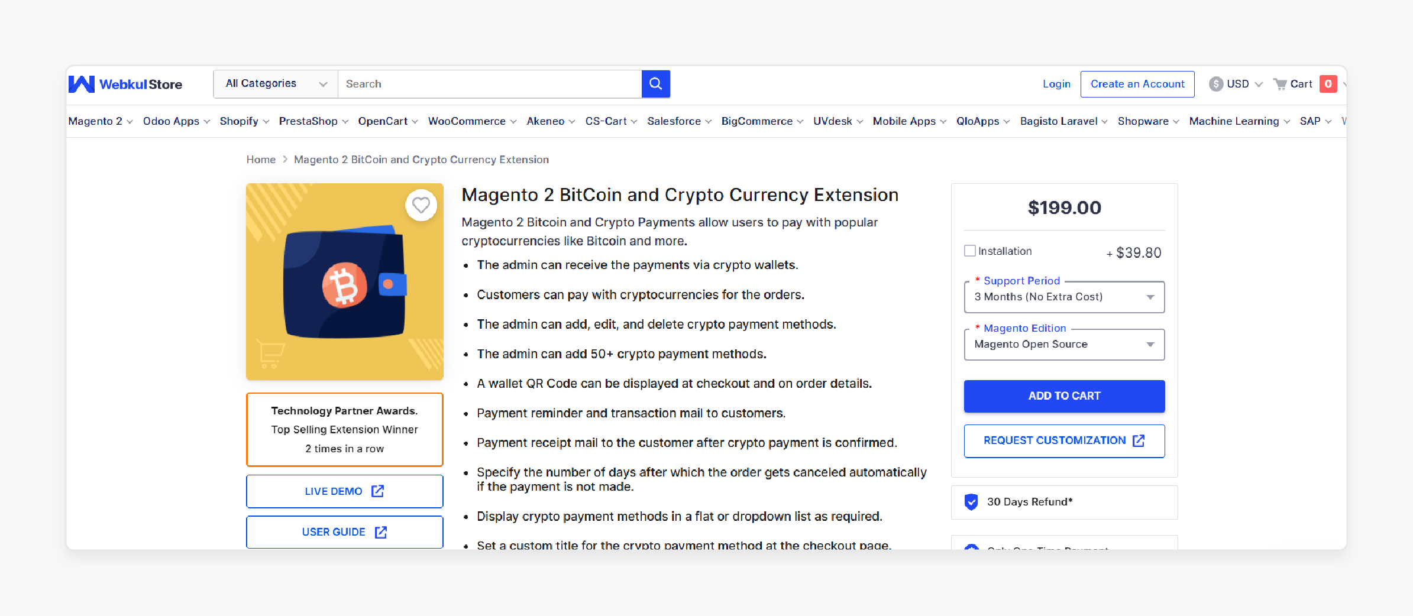Click the Webkul Store logo
1413x616 pixels.
tap(125, 84)
